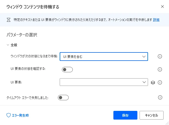169x125 pixels.
Task: Click info icon for 'タイムアウト エラーで失敗しました'
Action: (160, 97)
